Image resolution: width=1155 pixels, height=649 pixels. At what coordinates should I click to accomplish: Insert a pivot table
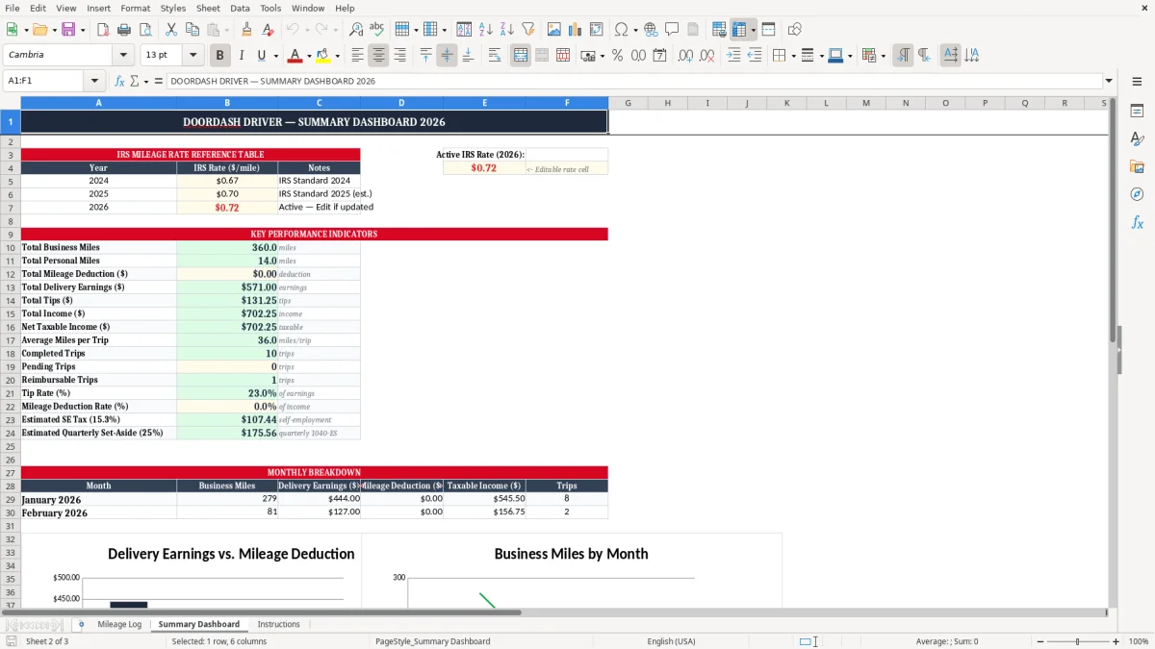[597, 30]
